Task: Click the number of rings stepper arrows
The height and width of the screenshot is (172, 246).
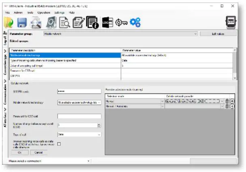Action: 99,125
